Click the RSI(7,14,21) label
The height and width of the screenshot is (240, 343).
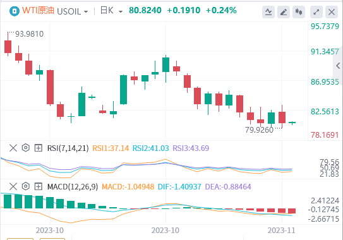(x=68, y=148)
